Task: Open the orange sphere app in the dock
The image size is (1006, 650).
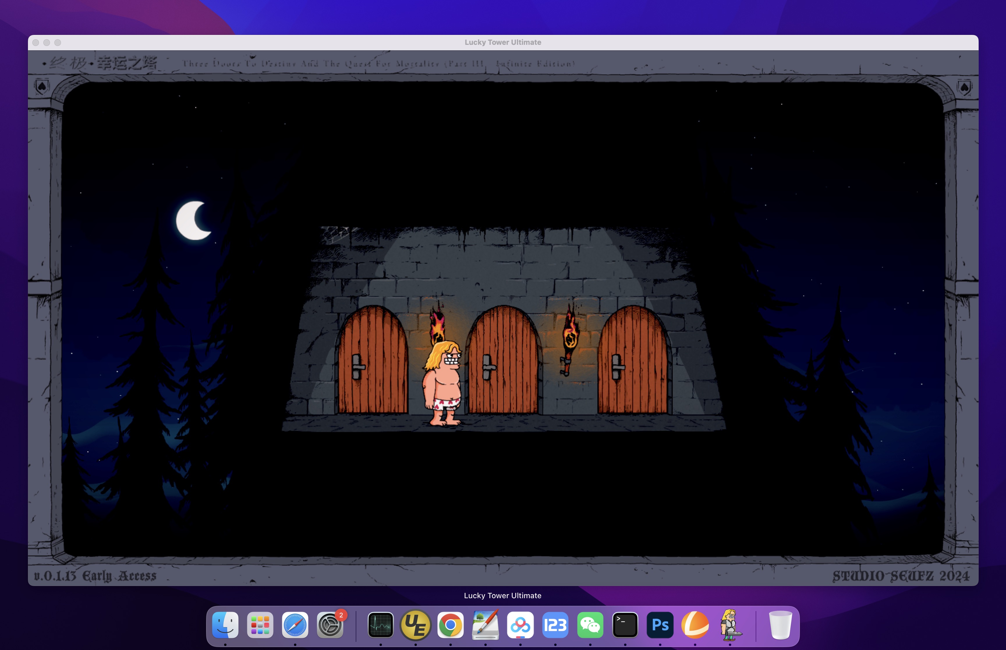Action: tap(695, 625)
